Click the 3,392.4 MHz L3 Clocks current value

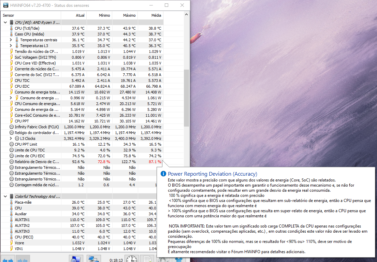74,139
